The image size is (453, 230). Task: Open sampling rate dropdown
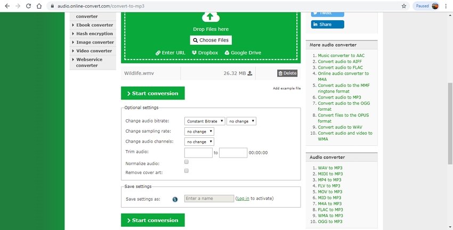coord(199,132)
